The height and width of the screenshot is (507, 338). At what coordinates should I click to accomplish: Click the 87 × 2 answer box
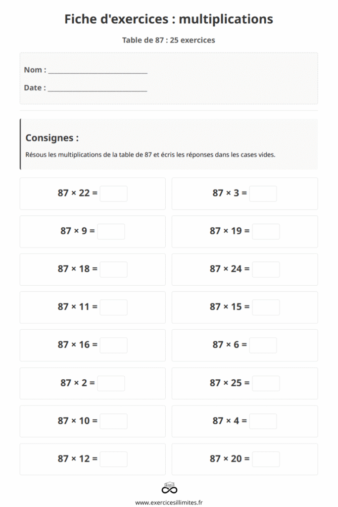pos(111,383)
